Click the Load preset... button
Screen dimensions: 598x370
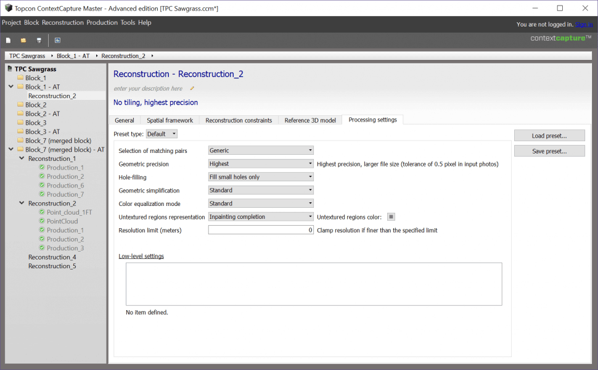549,136
